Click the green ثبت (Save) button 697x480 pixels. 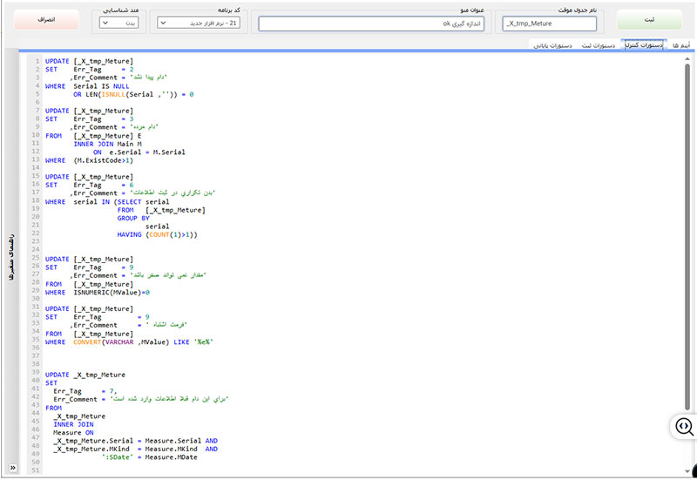point(649,20)
